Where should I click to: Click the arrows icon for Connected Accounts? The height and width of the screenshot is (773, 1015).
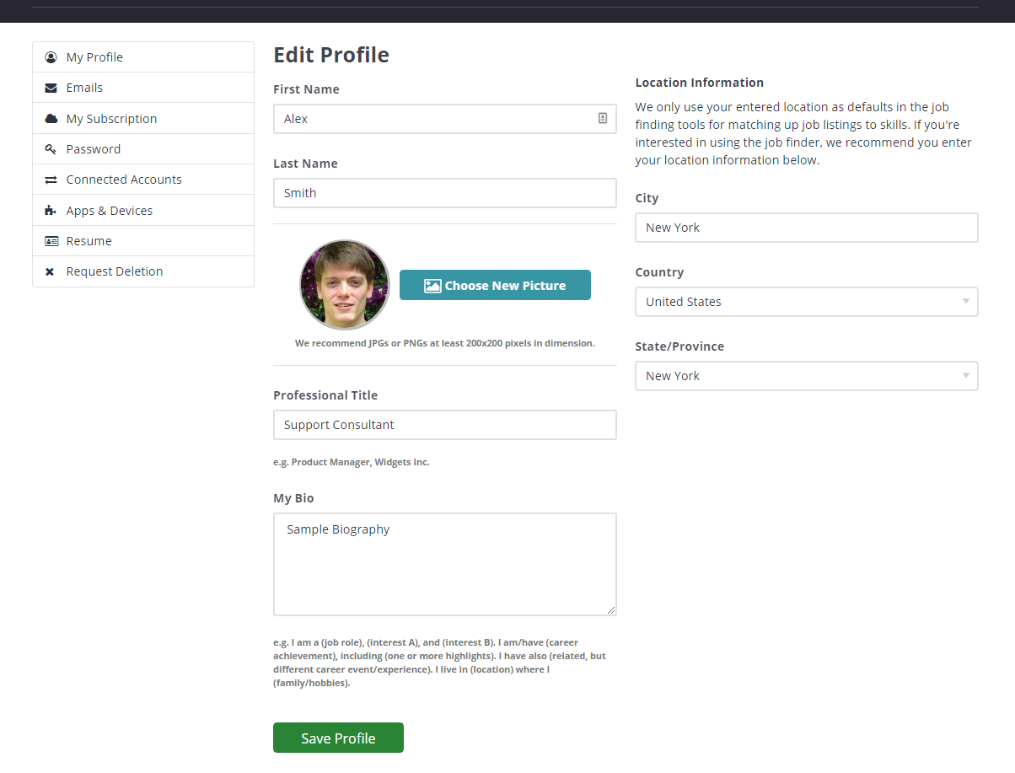[x=51, y=180]
